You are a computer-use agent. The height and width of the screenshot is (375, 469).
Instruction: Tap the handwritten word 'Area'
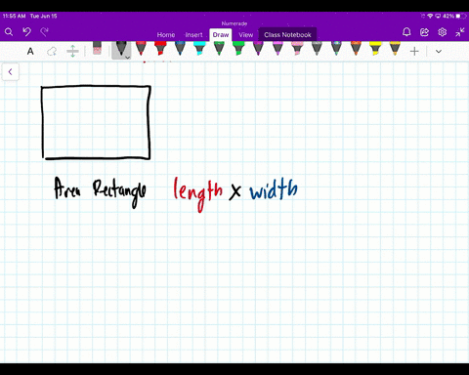pyautogui.click(x=66, y=188)
